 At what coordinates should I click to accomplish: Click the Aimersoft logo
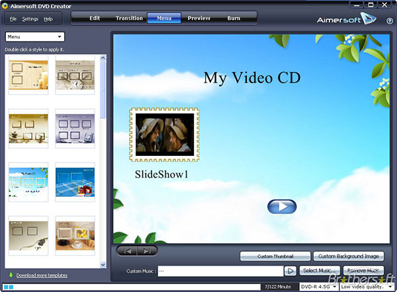click(x=346, y=18)
